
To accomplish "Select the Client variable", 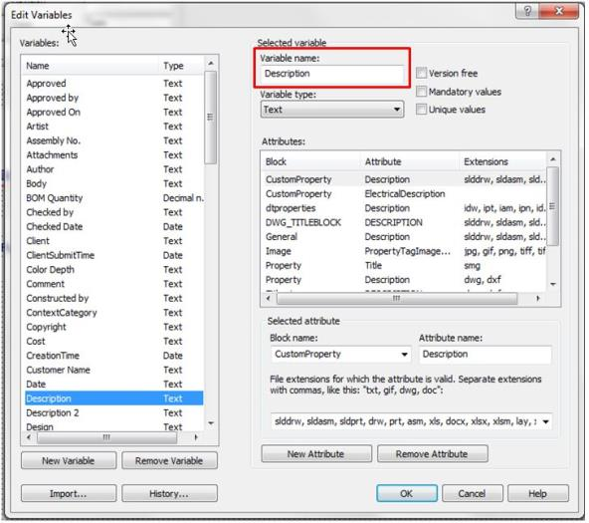I will (113, 241).
